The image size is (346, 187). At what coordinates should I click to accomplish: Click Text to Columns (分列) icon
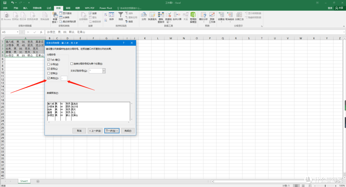pyautogui.click(x=144, y=15)
